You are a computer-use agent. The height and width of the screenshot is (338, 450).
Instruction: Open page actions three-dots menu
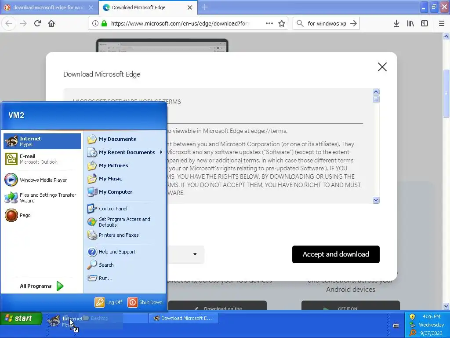pyautogui.click(x=269, y=24)
